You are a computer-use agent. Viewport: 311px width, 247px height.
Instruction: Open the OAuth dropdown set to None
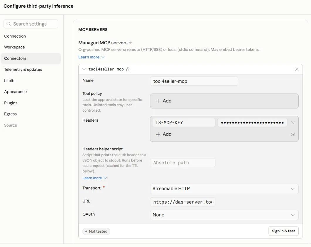[224, 215]
